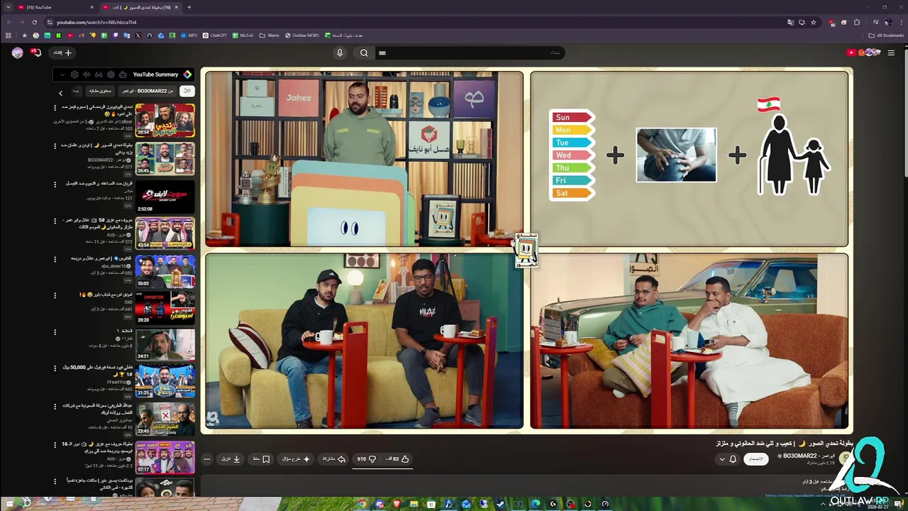Viewport: 908px width, 511px height.
Task: Bookmark this page with the star icon
Action: point(814,22)
